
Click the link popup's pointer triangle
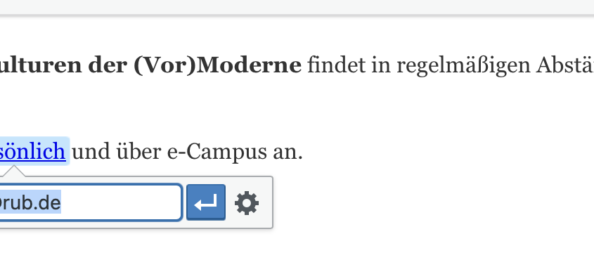[x=13, y=171]
